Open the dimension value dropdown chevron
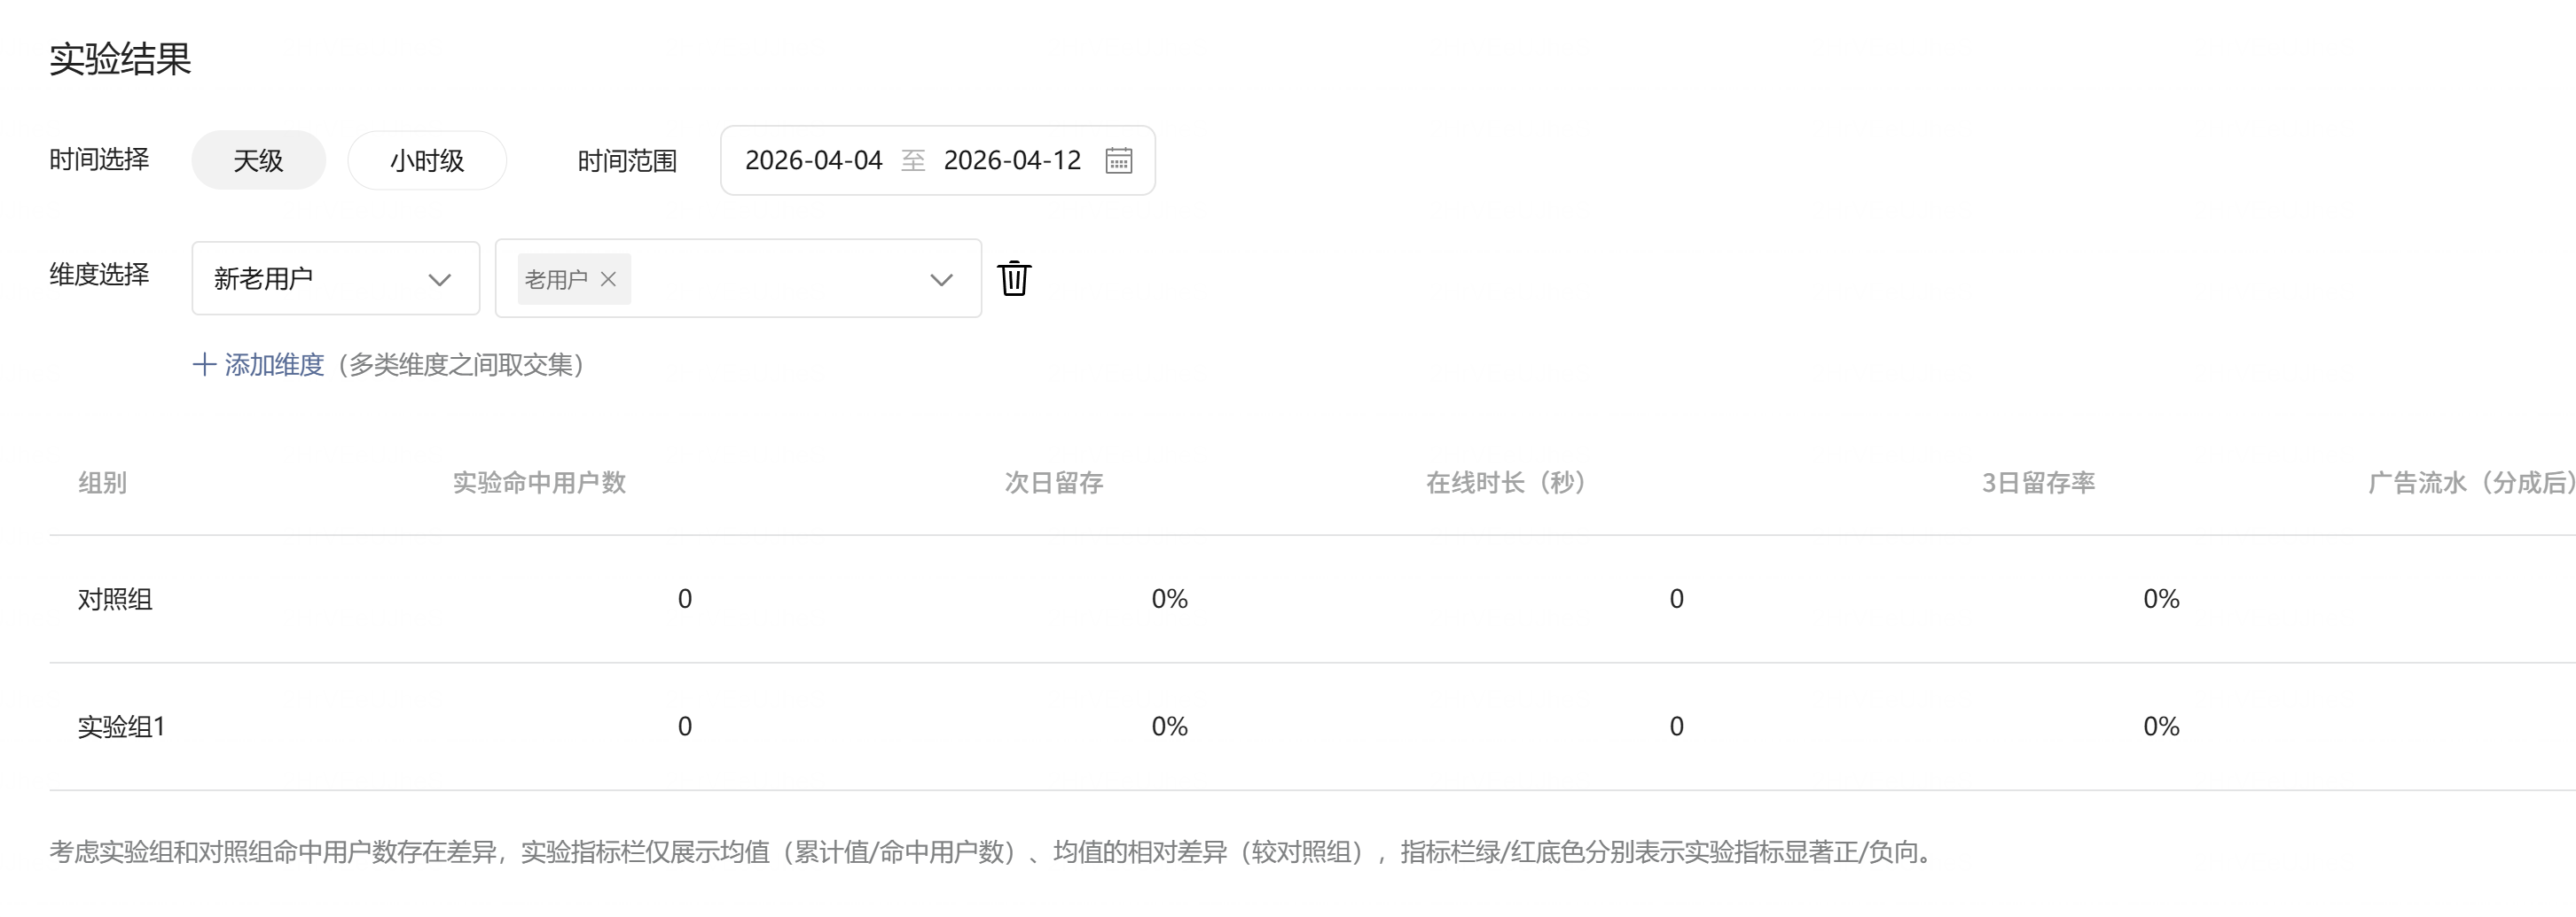This screenshot has height=917, width=2576. tap(941, 280)
